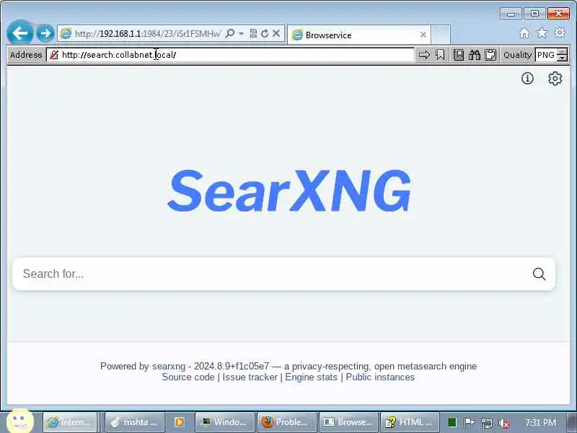Screen dimensions: 577x433
Task: Click the magnifier search submit button
Action: click(x=539, y=274)
